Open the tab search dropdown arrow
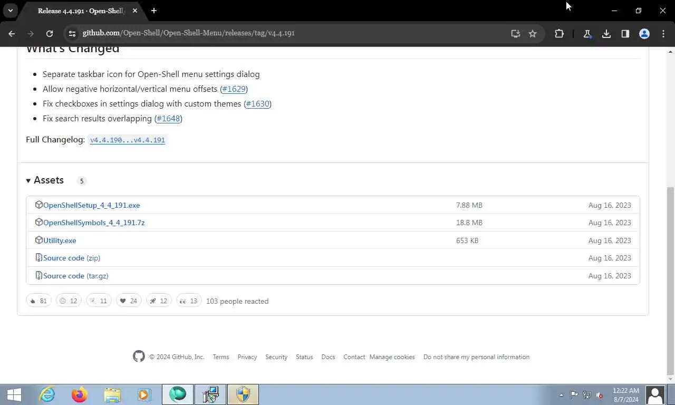 (x=10, y=11)
